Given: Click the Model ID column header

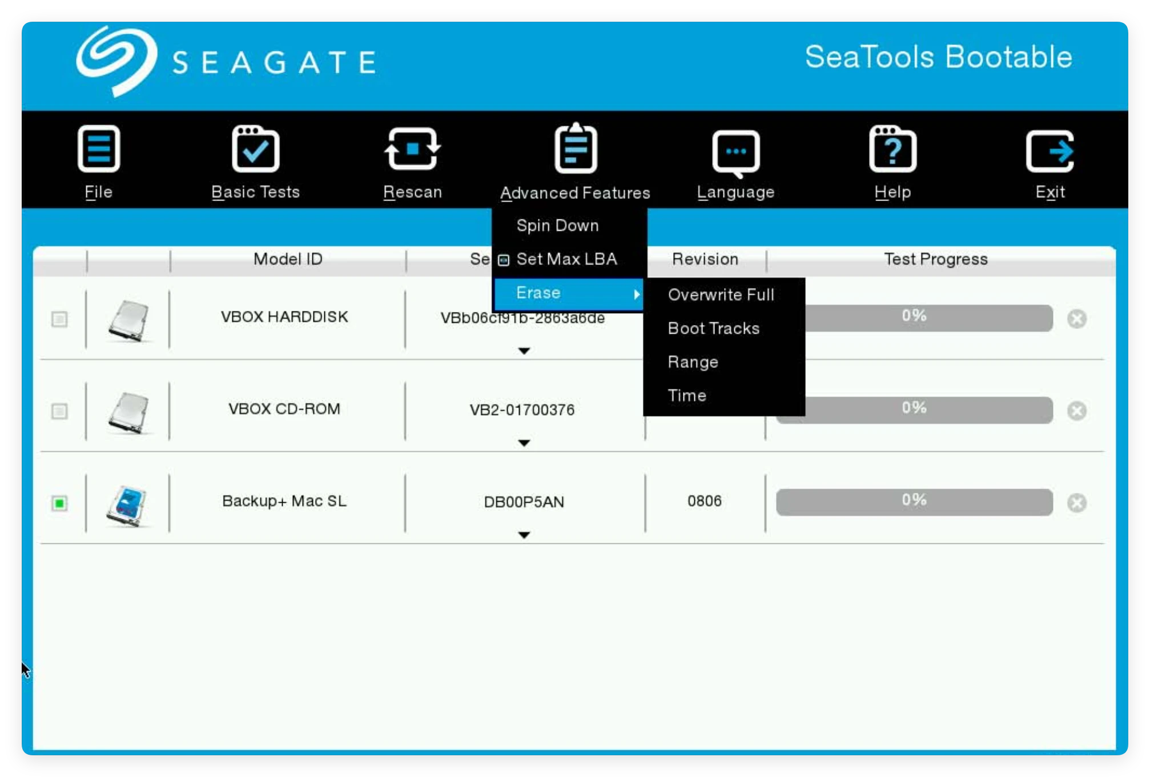Looking at the screenshot, I should [x=288, y=259].
